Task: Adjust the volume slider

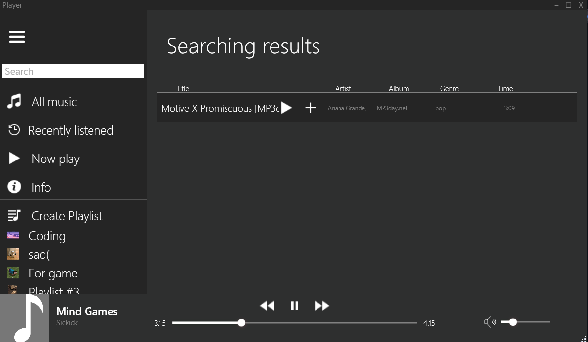Action: tap(526, 322)
